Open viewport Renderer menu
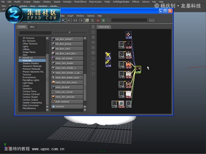The image size is (206, 154). tap(43, 6)
